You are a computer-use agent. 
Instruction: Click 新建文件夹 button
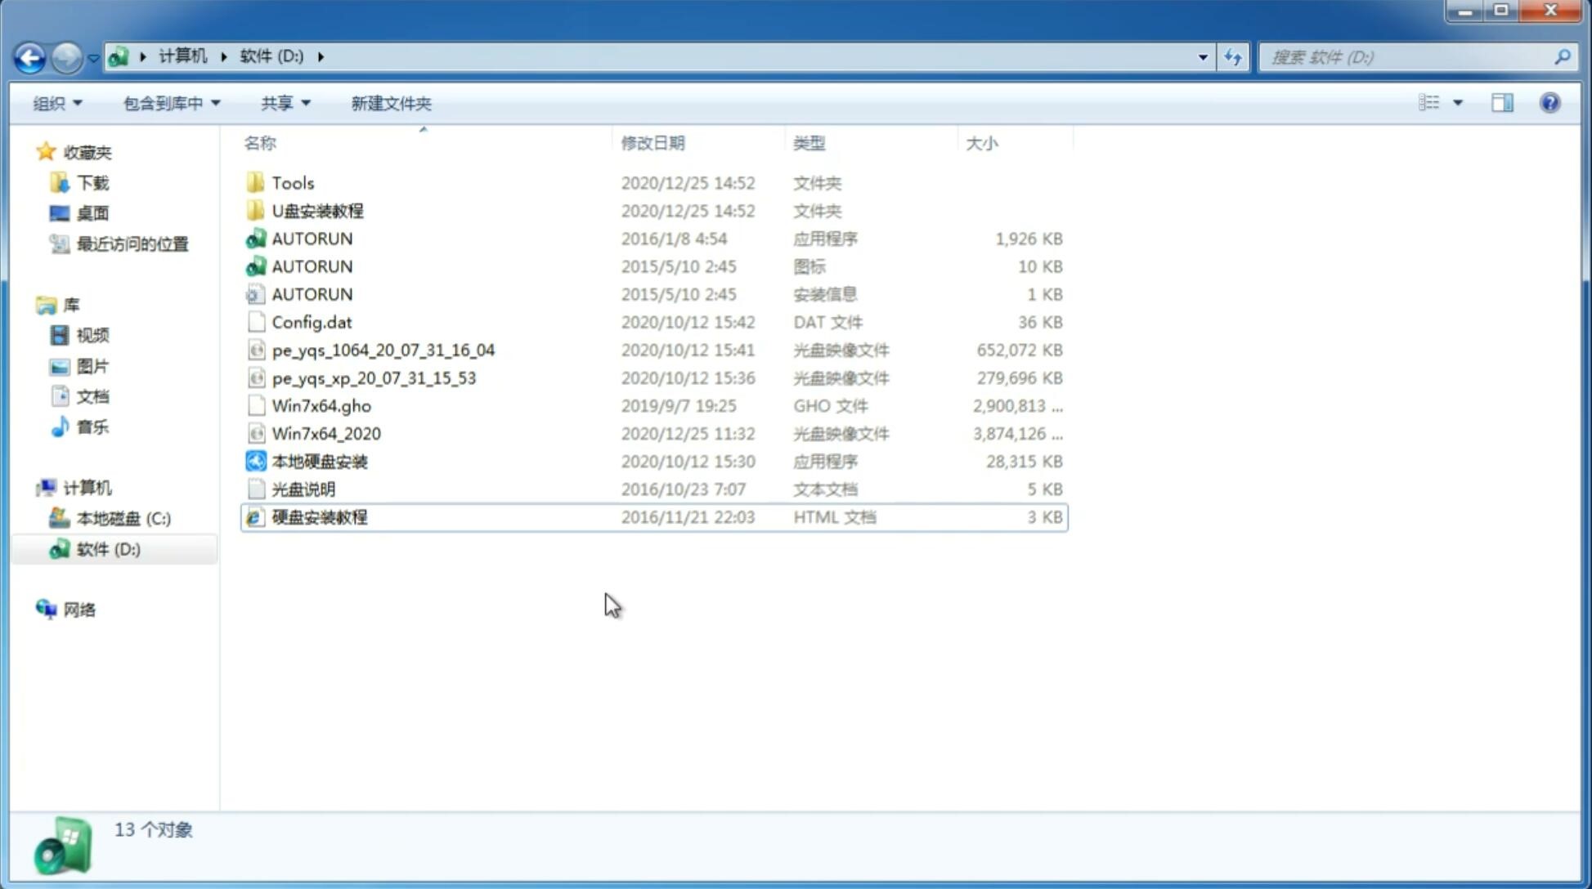pos(390,103)
